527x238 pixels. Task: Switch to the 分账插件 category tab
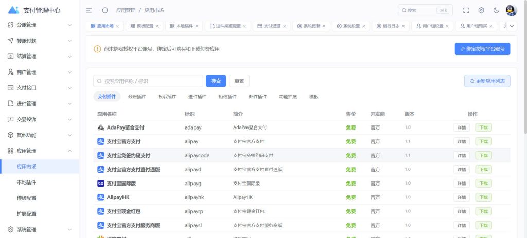click(x=137, y=97)
